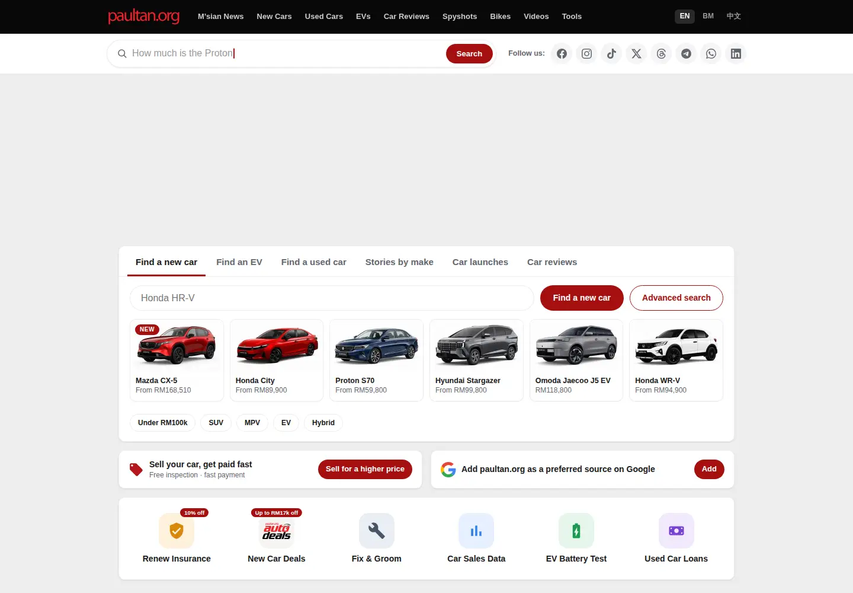The height and width of the screenshot is (593, 853).
Task: Open the WhatsApp follow icon
Action: (x=711, y=54)
